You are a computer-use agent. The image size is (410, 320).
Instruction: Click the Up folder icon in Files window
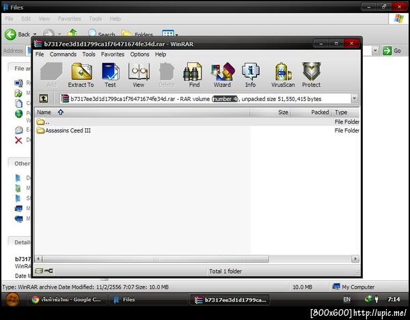[x=72, y=33]
